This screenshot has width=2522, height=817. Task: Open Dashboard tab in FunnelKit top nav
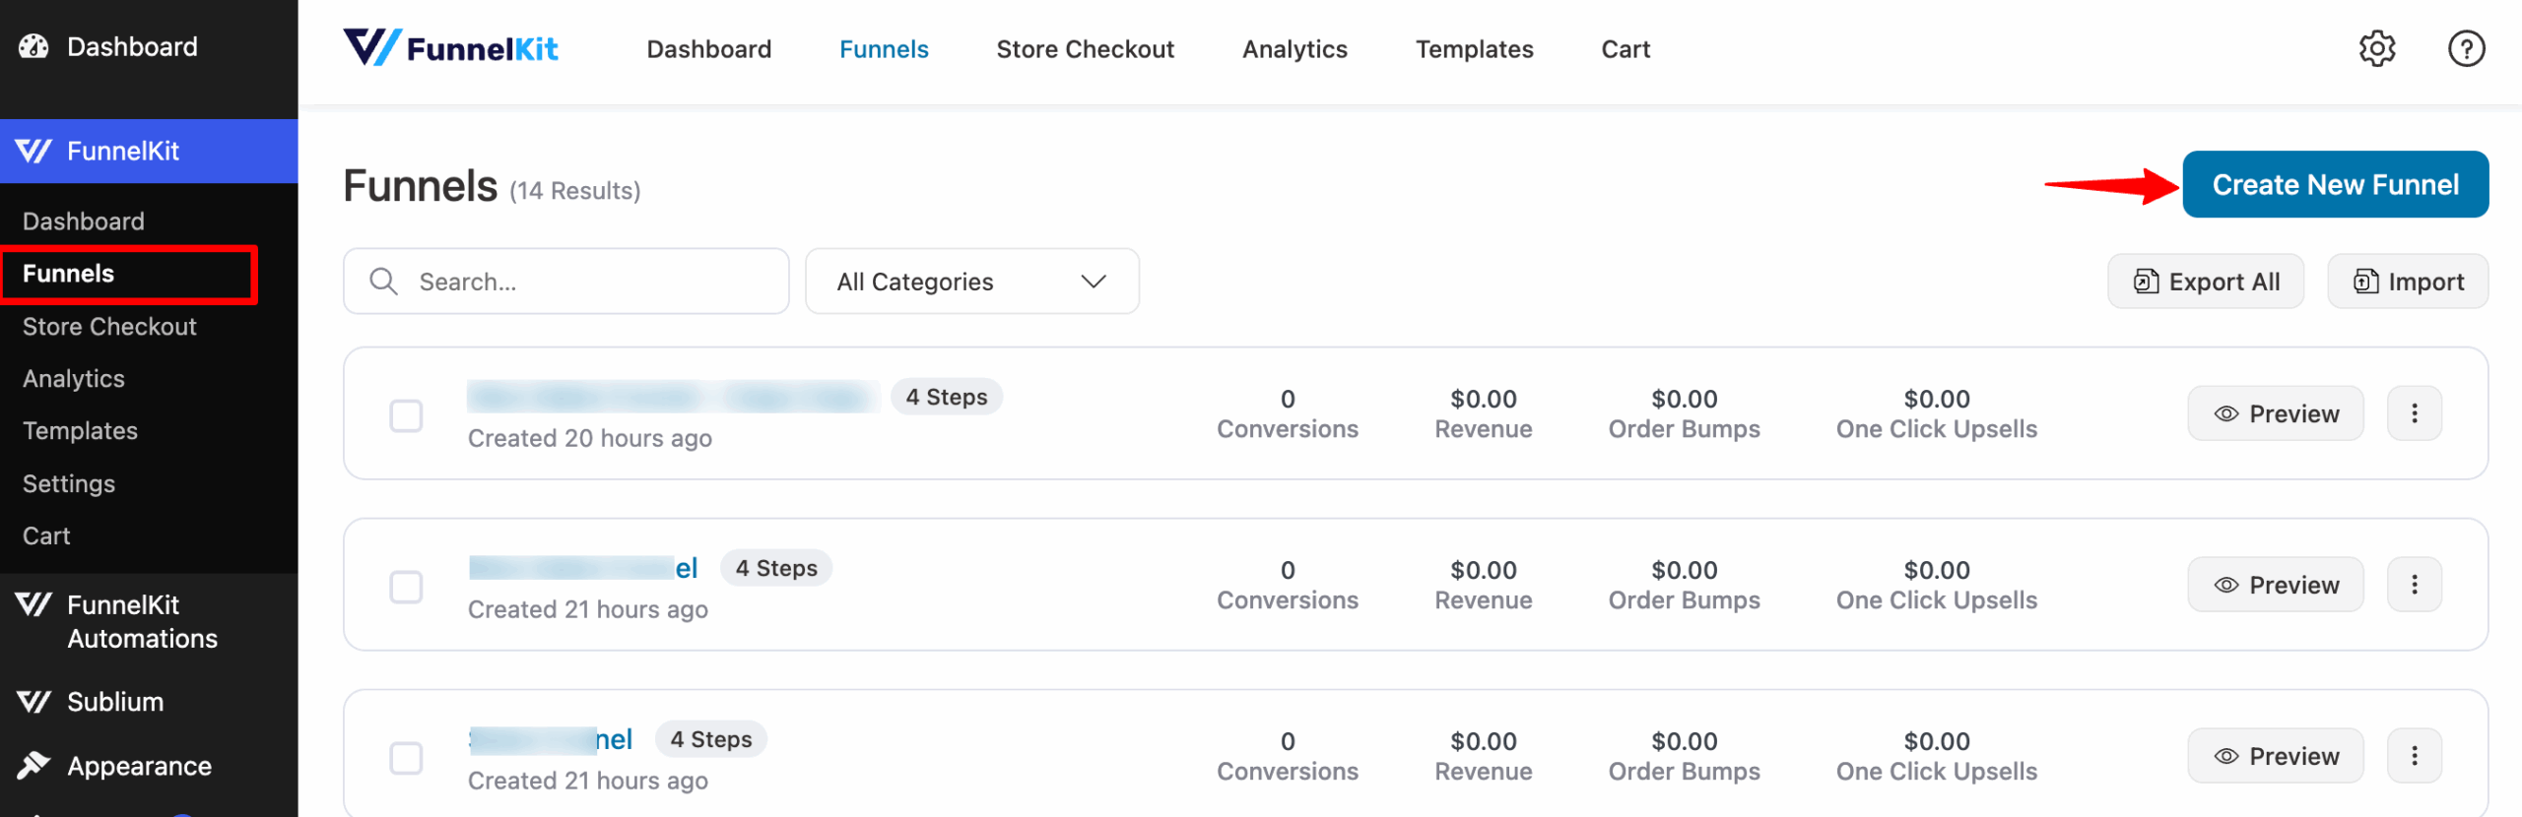tap(708, 49)
